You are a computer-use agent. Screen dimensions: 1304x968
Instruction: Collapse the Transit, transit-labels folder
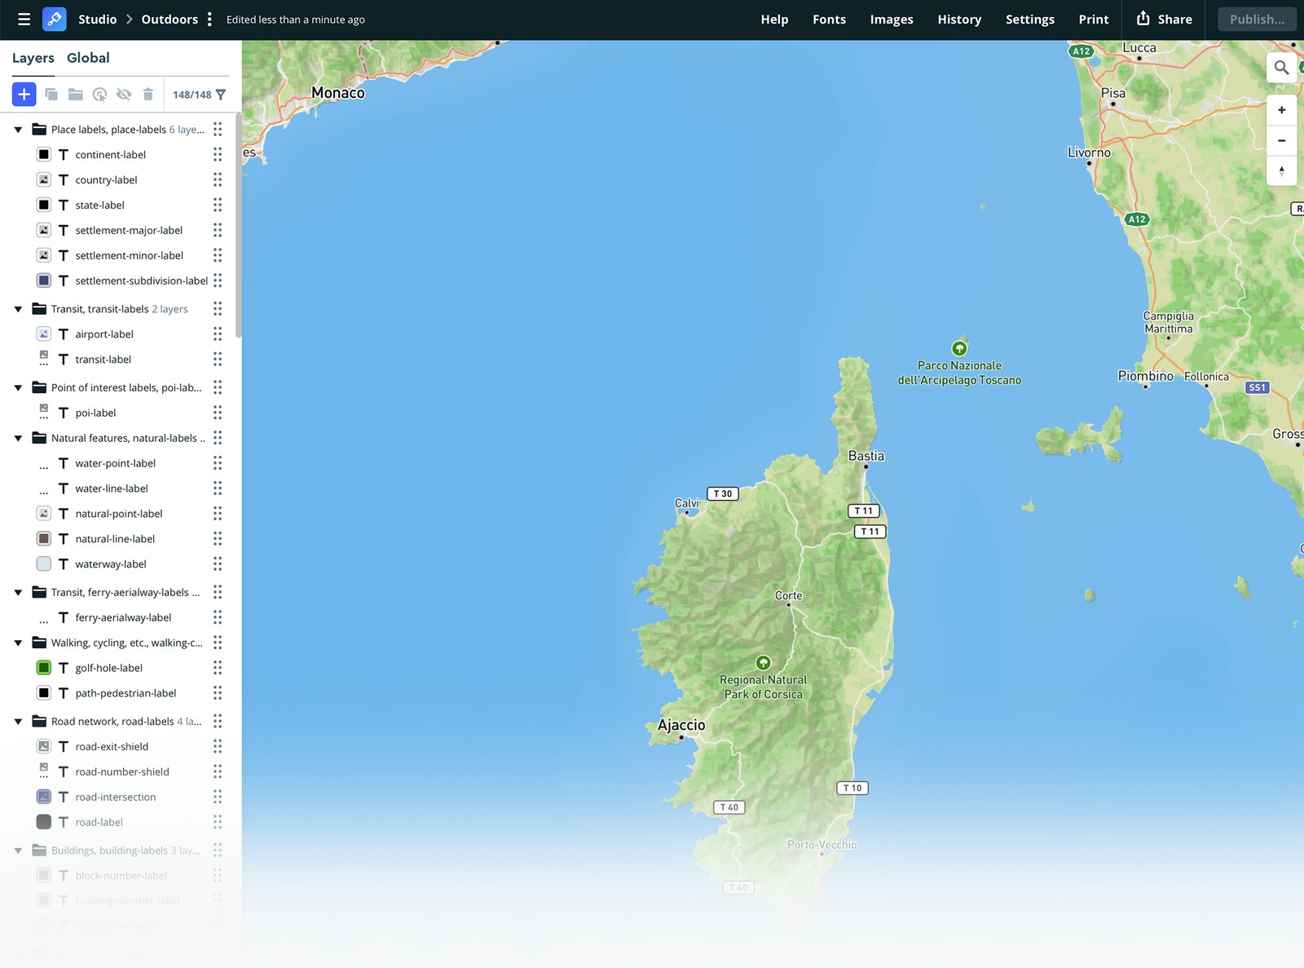[18, 309]
